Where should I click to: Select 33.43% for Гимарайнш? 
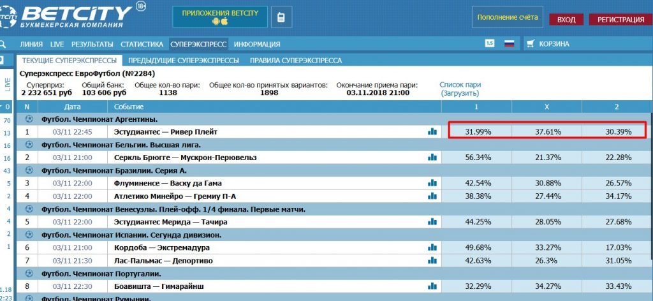tap(618, 286)
